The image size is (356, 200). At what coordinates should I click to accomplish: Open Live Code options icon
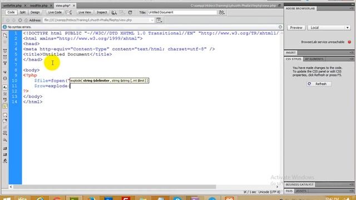point(68,12)
